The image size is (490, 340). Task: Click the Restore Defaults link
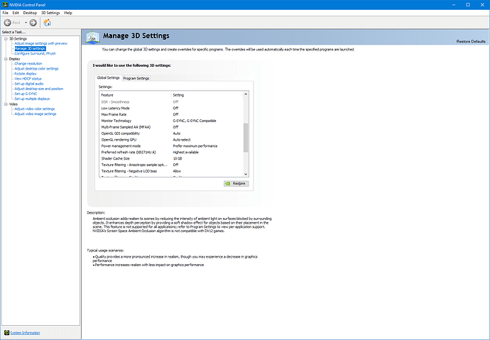pos(470,42)
